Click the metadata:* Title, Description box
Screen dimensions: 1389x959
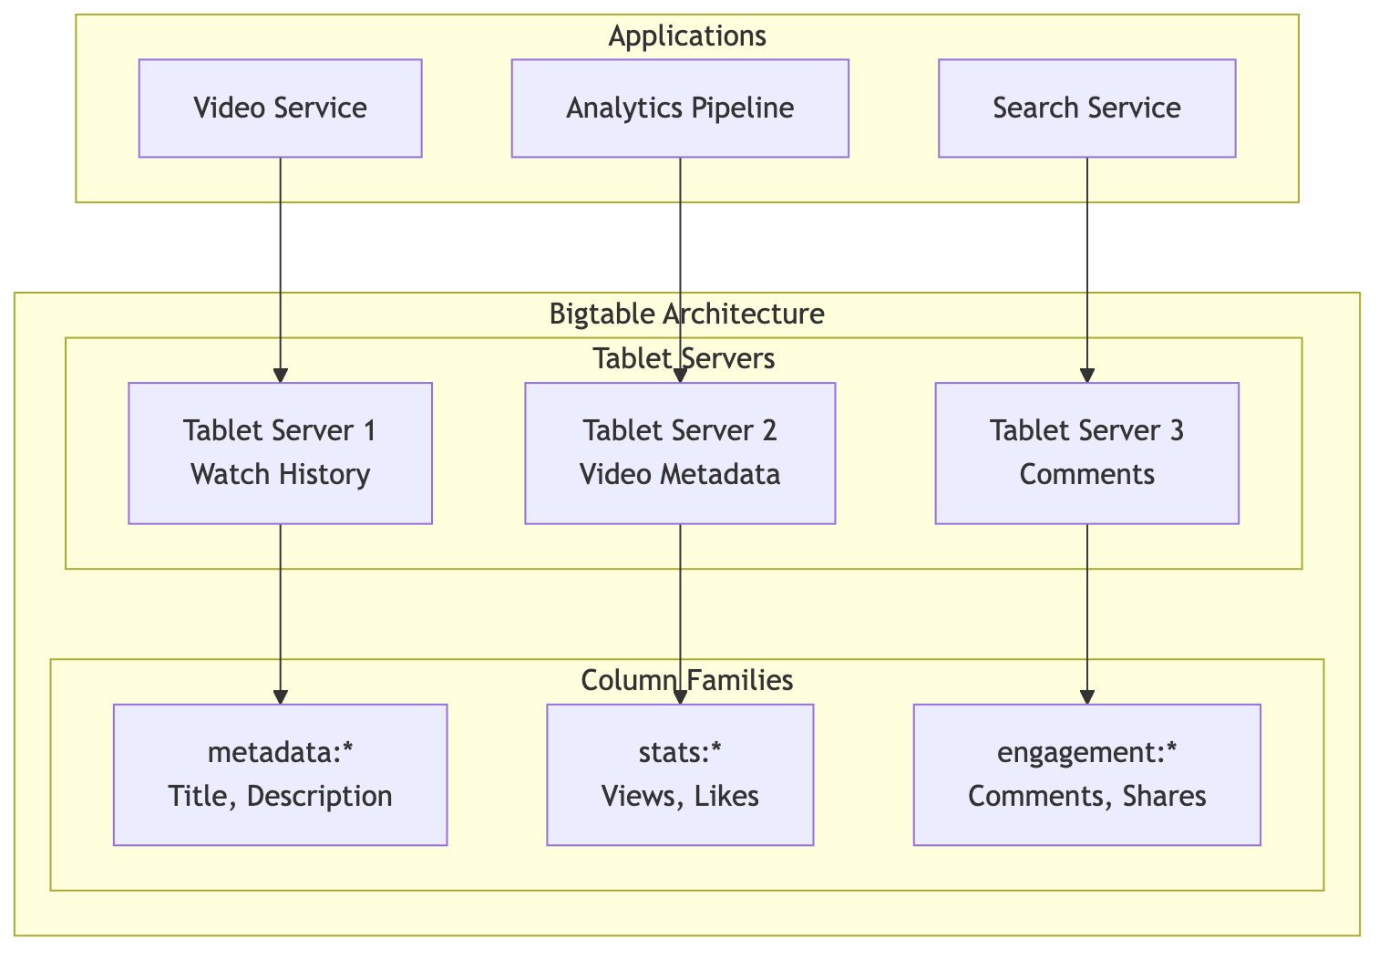(x=280, y=775)
